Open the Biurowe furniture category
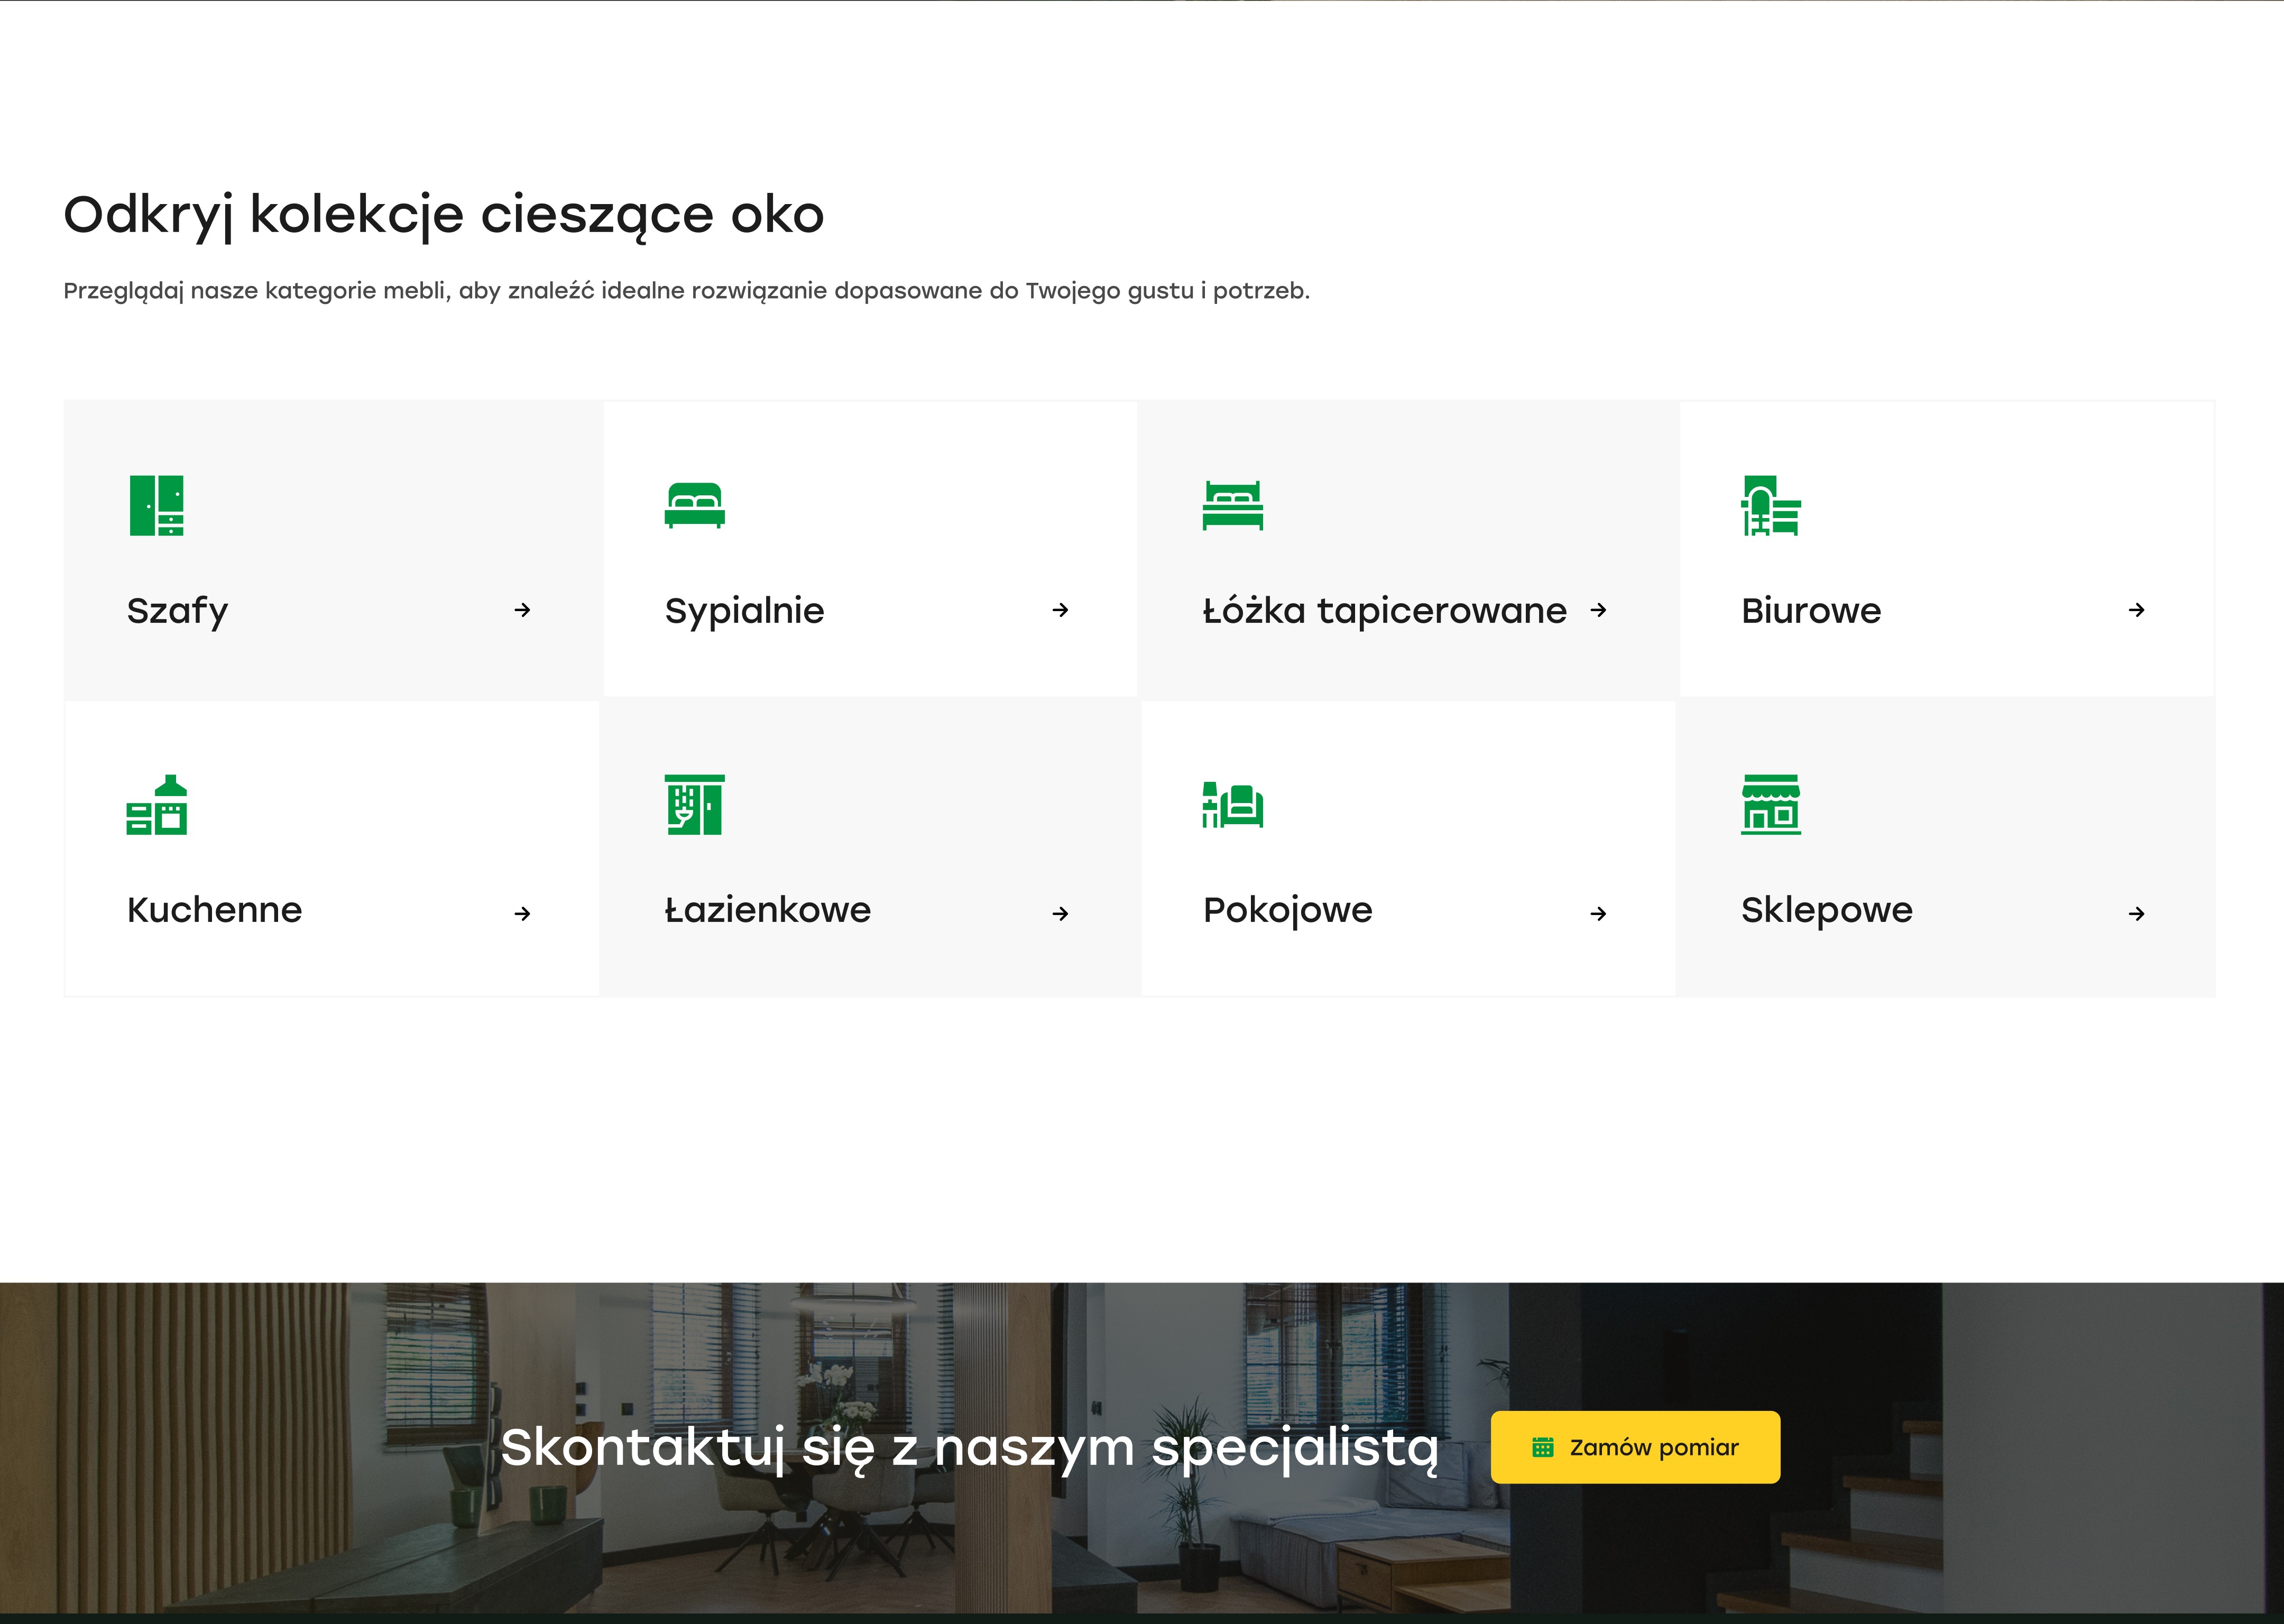Screen dimensions: 2284x1624 [1811, 610]
